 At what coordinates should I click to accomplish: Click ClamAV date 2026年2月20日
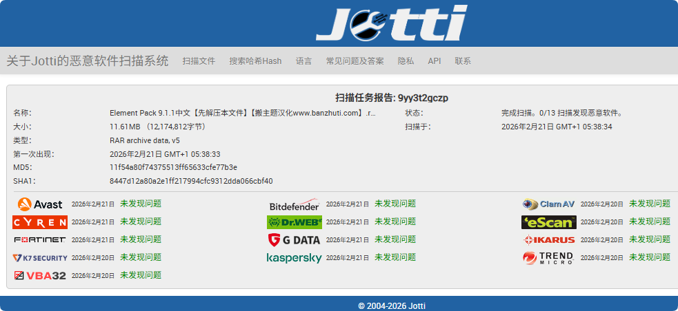tap(602, 204)
